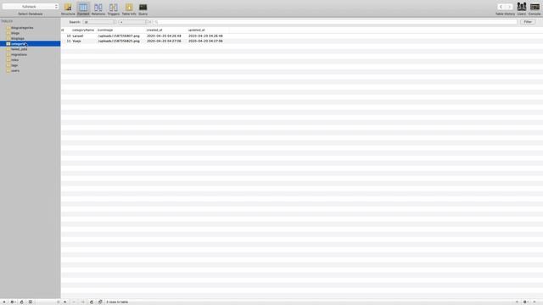This screenshot has height=305, width=543.
Task: Click the created_at 04:26:48 cell
Action: click(164, 36)
